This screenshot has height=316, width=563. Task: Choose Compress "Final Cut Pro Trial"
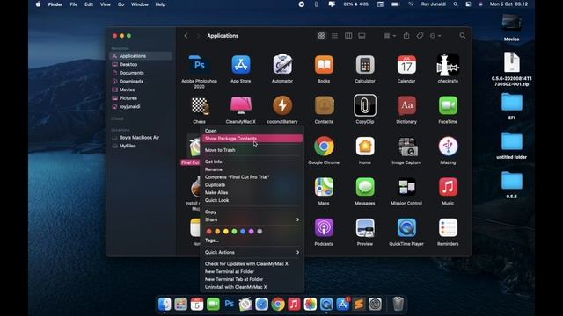(252, 177)
